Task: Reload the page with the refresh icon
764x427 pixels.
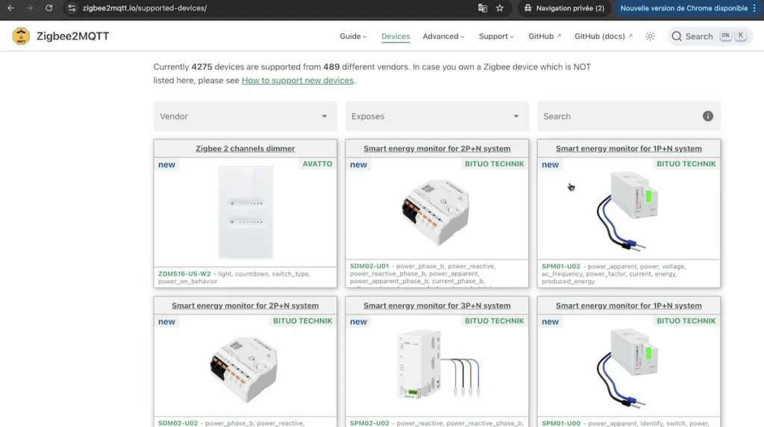Action: coord(48,8)
